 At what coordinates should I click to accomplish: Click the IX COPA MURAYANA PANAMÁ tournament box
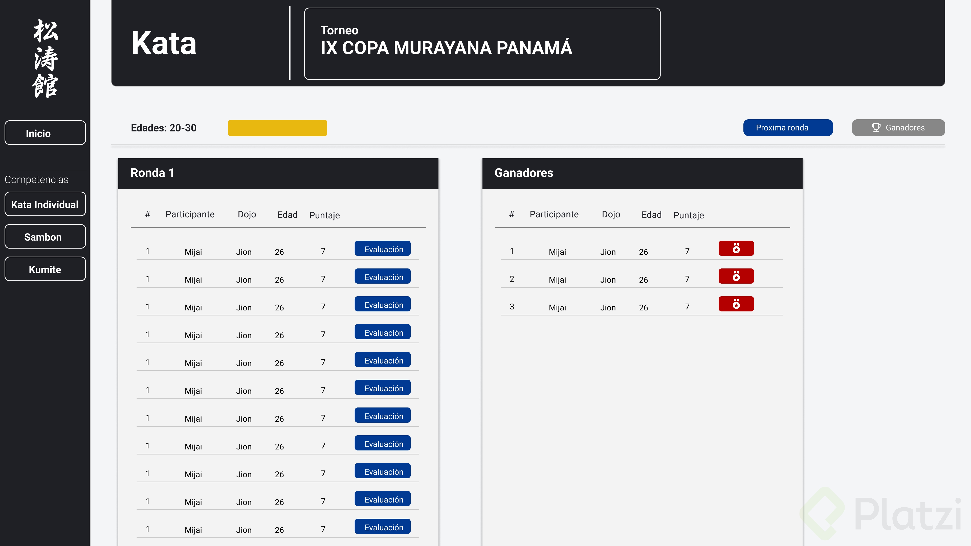(482, 44)
